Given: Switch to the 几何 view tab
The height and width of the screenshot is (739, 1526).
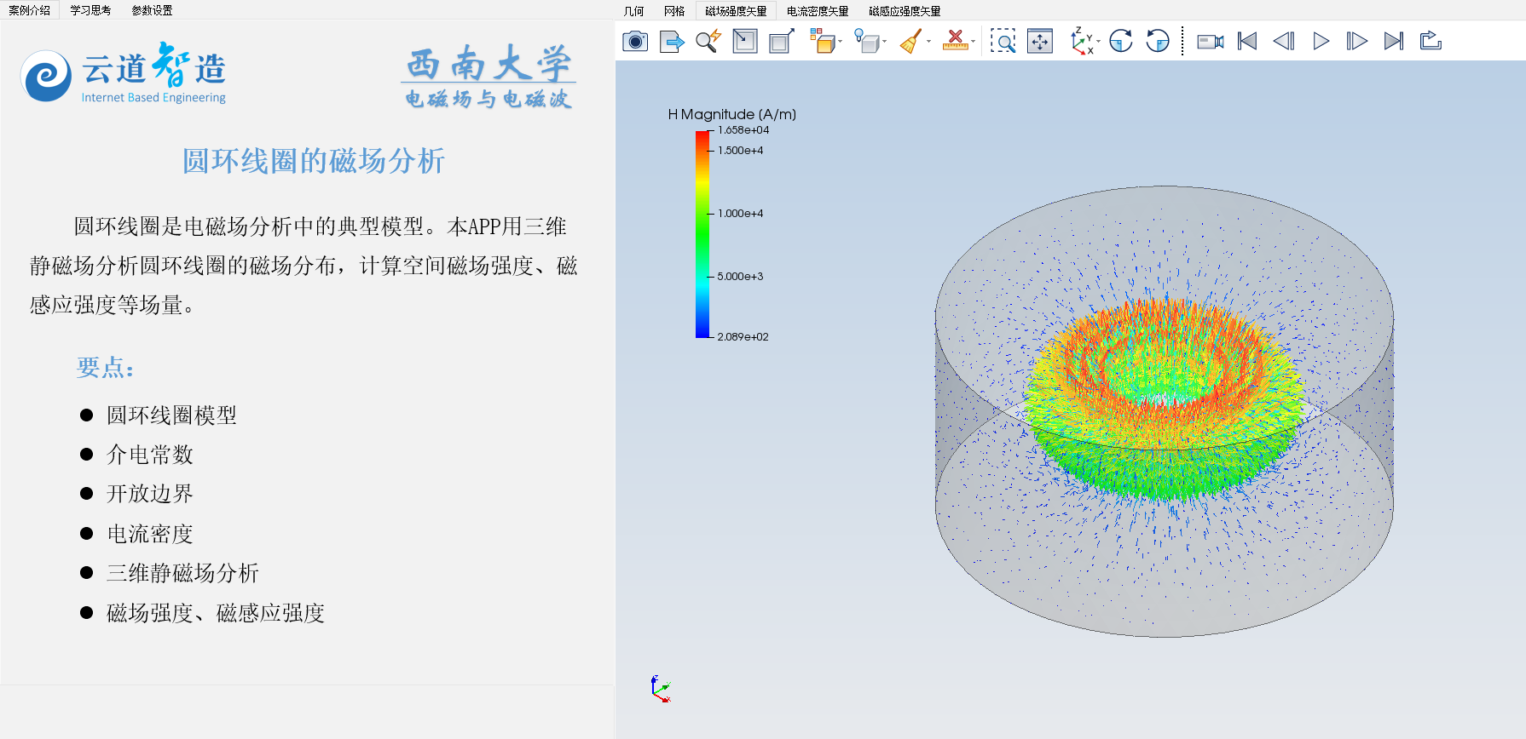Looking at the screenshot, I should 634,11.
